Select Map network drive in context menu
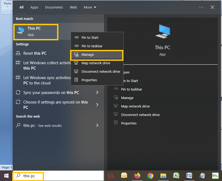 point(97,63)
